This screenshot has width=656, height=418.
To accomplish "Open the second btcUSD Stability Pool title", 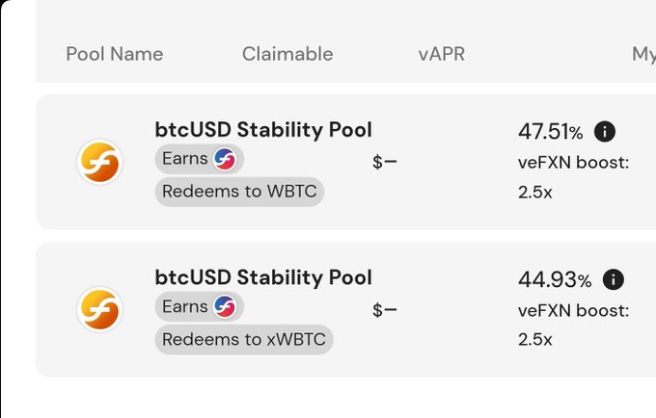I will point(263,277).
